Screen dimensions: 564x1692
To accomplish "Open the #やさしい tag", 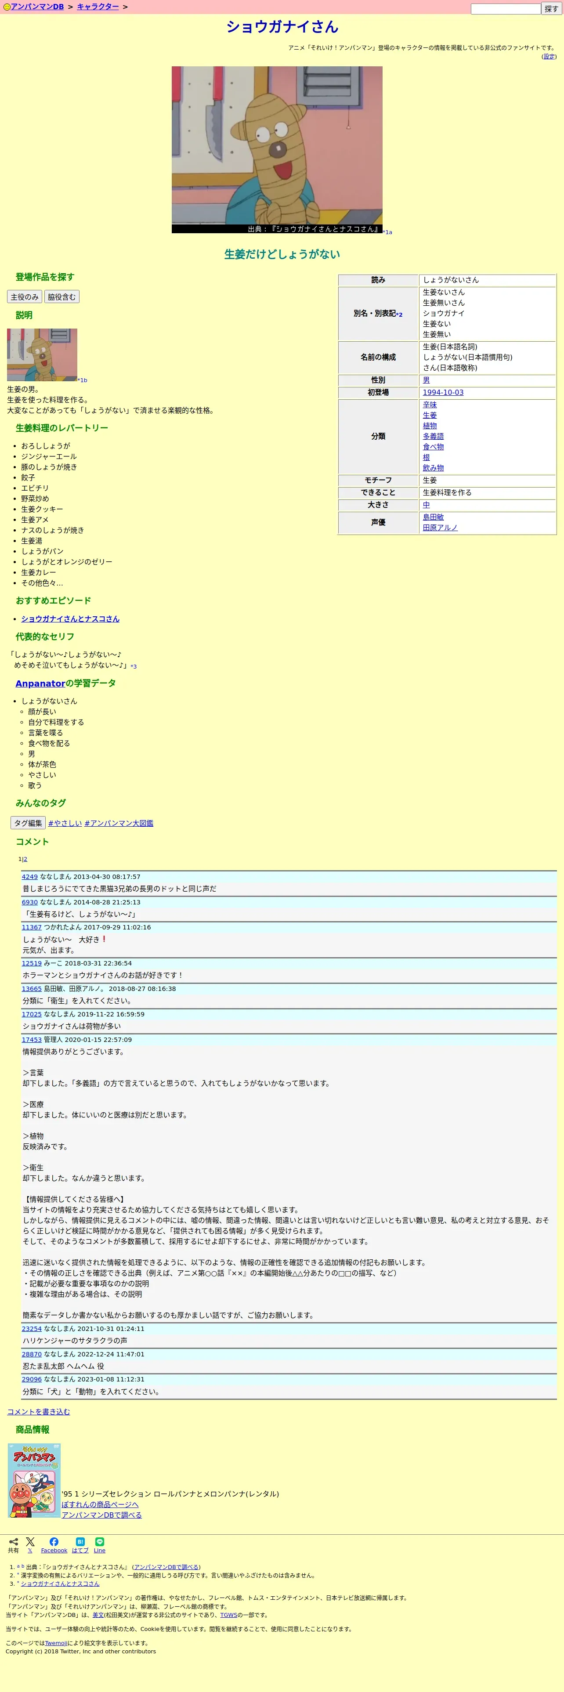I will tap(65, 823).
